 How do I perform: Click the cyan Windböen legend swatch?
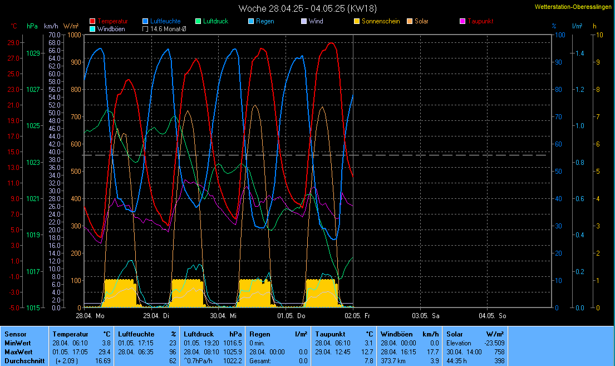(x=92, y=29)
